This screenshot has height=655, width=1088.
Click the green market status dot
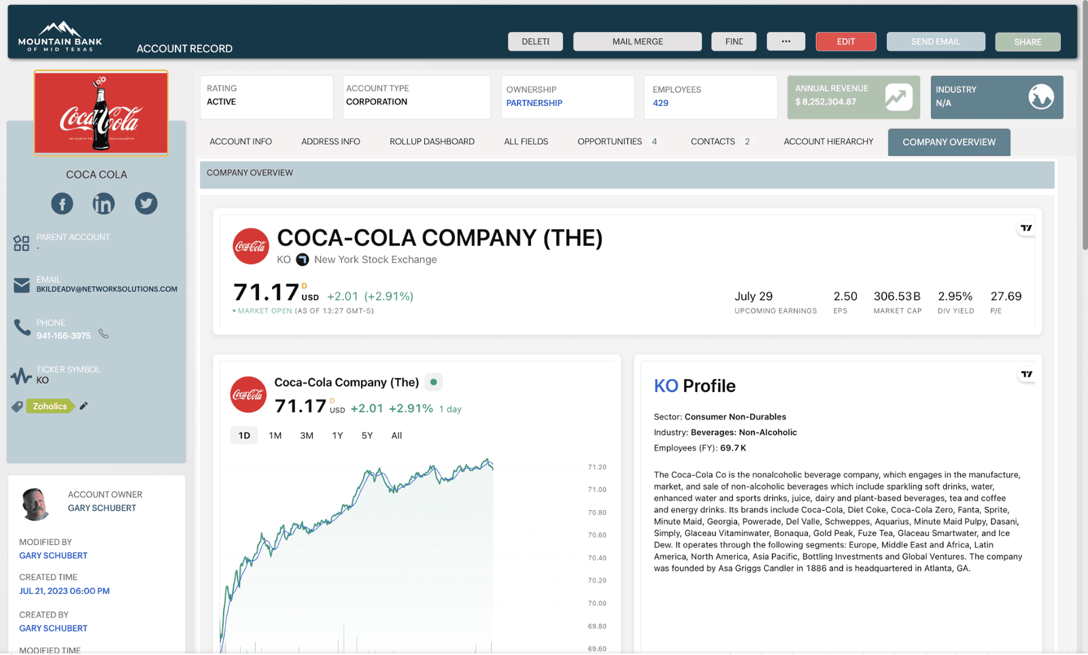(x=434, y=382)
